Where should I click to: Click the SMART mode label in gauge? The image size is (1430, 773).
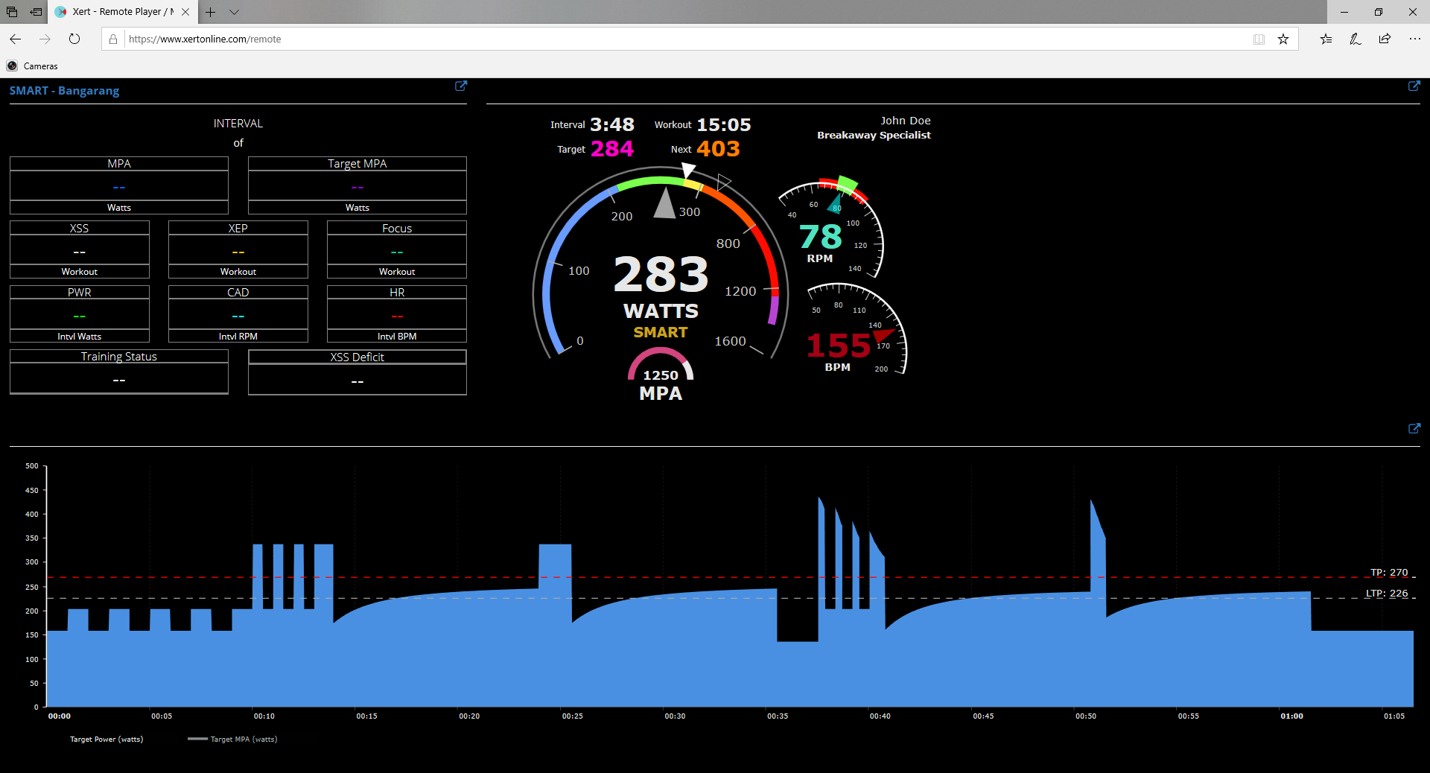[661, 333]
